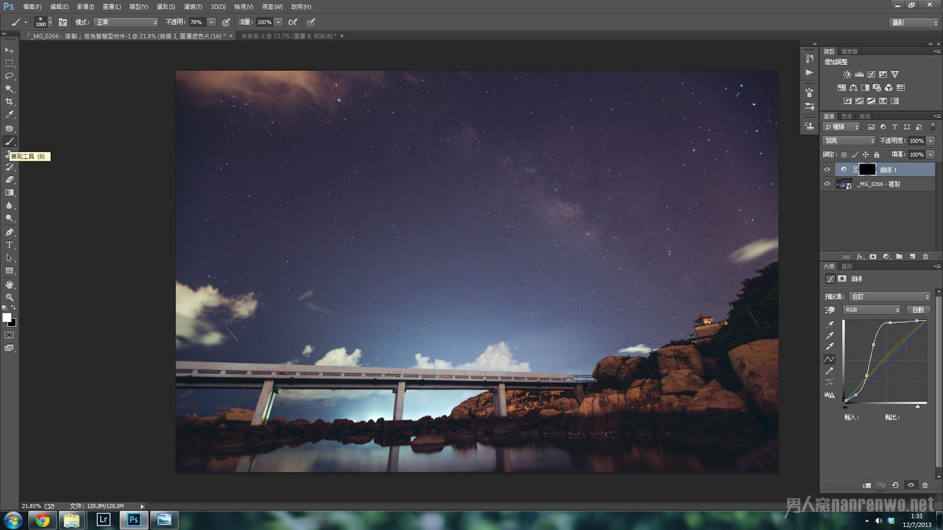Image resolution: width=943 pixels, height=530 pixels.
Task: Select the Magic Wand tool
Action: point(9,89)
